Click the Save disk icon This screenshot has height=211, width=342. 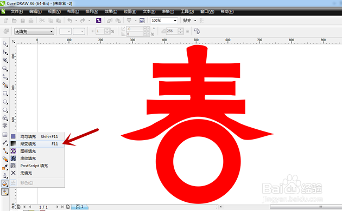point(22,21)
